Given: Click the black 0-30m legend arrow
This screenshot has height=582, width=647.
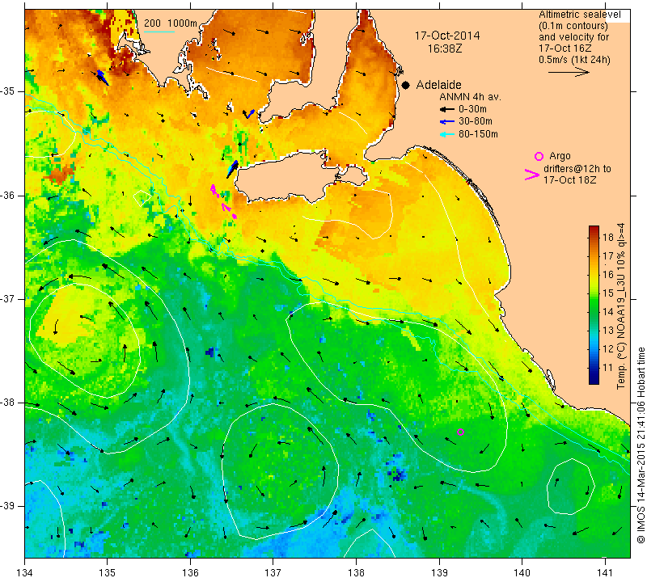Looking at the screenshot, I should tap(447, 109).
